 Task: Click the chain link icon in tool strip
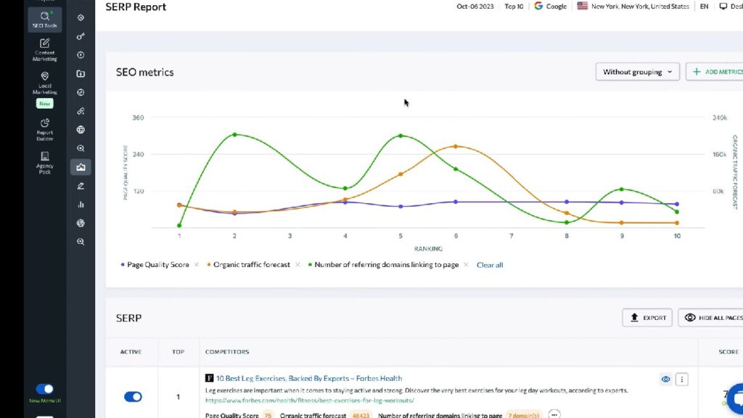[x=81, y=111]
